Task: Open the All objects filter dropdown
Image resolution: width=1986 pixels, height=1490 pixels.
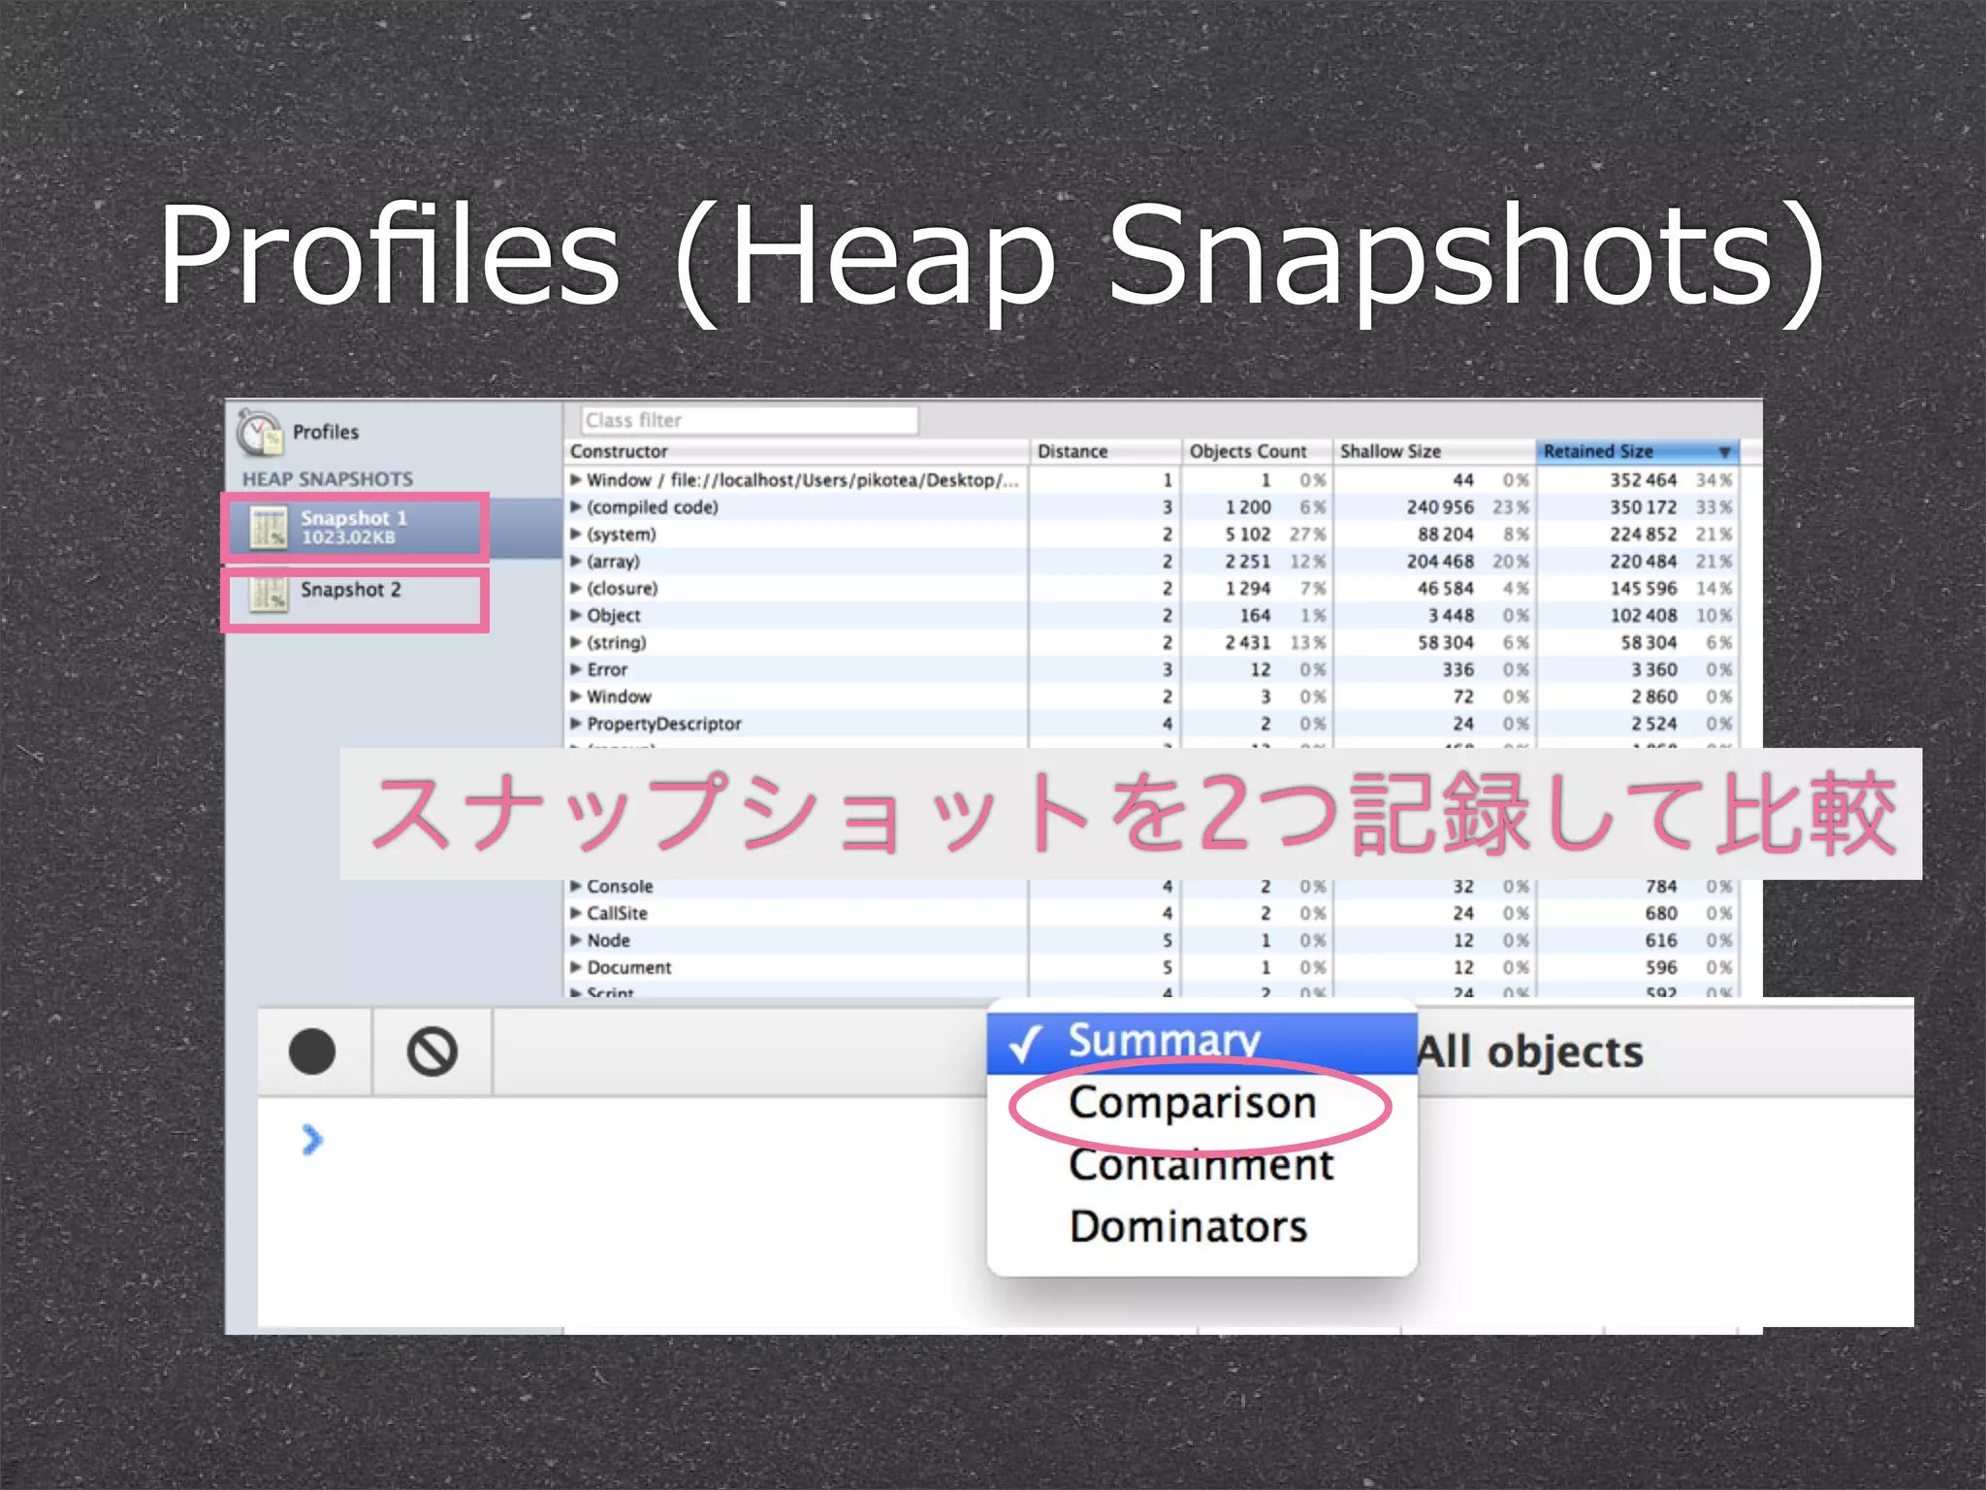Action: (1531, 1052)
